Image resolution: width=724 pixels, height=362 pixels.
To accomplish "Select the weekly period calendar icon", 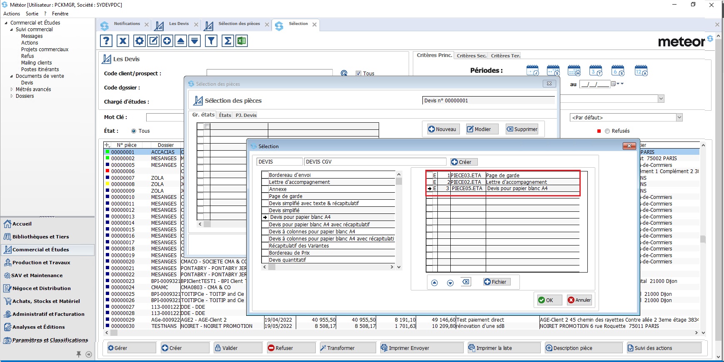I will (x=553, y=70).
